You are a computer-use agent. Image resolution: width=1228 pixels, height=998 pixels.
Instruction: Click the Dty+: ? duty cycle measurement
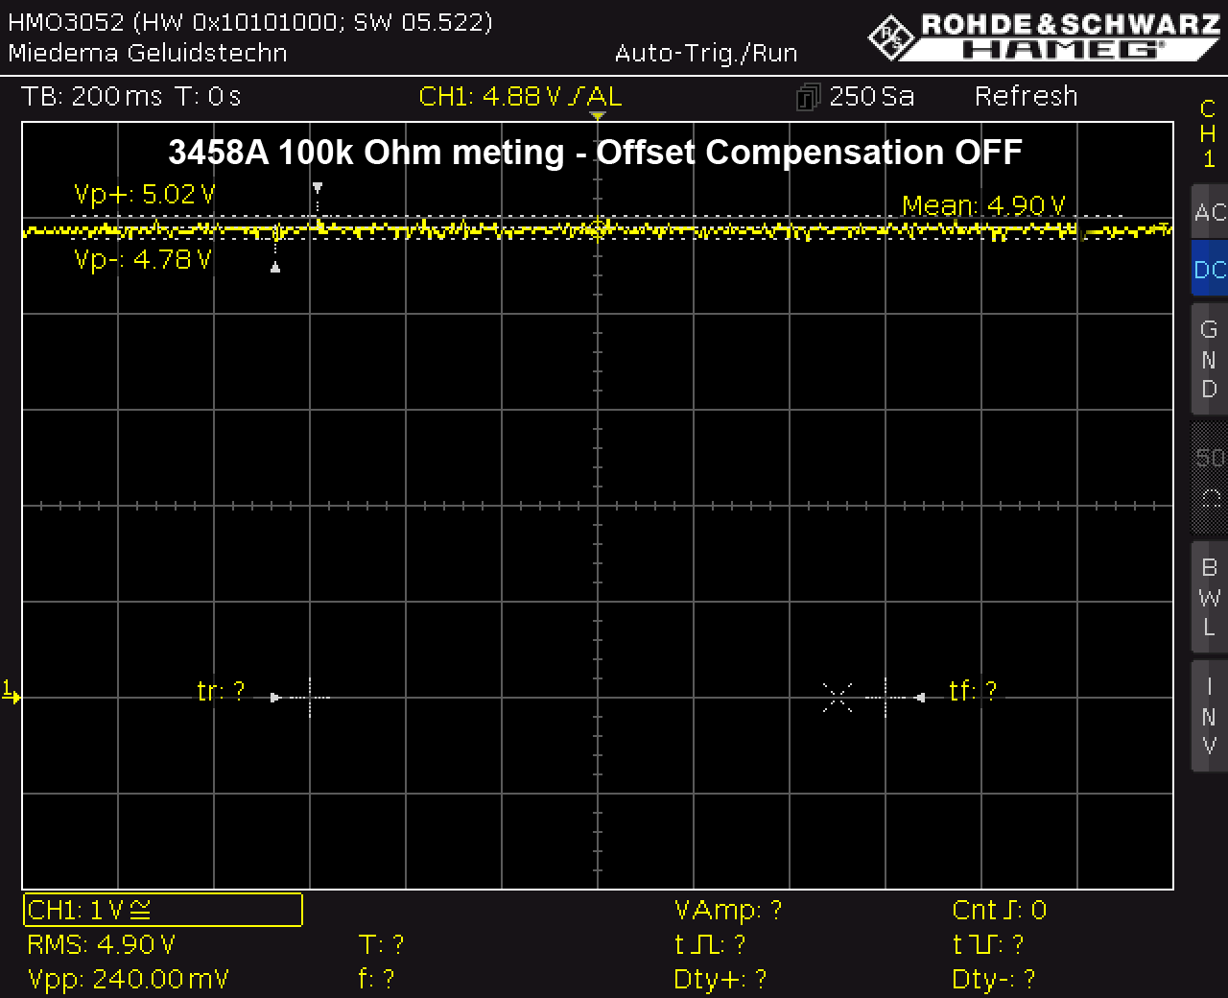tap(720, 980)
